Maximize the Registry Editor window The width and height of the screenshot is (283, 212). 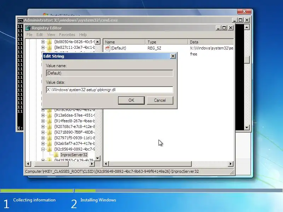(x=224, y=28)
